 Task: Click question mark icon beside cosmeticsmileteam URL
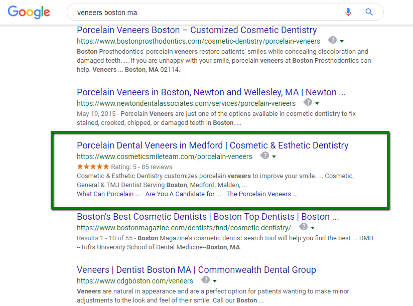pyautogui.click(x=264, y=156)
